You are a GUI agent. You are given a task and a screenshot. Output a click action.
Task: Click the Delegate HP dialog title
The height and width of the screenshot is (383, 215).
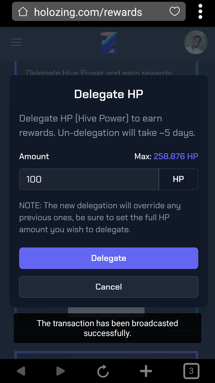point(109,94)
